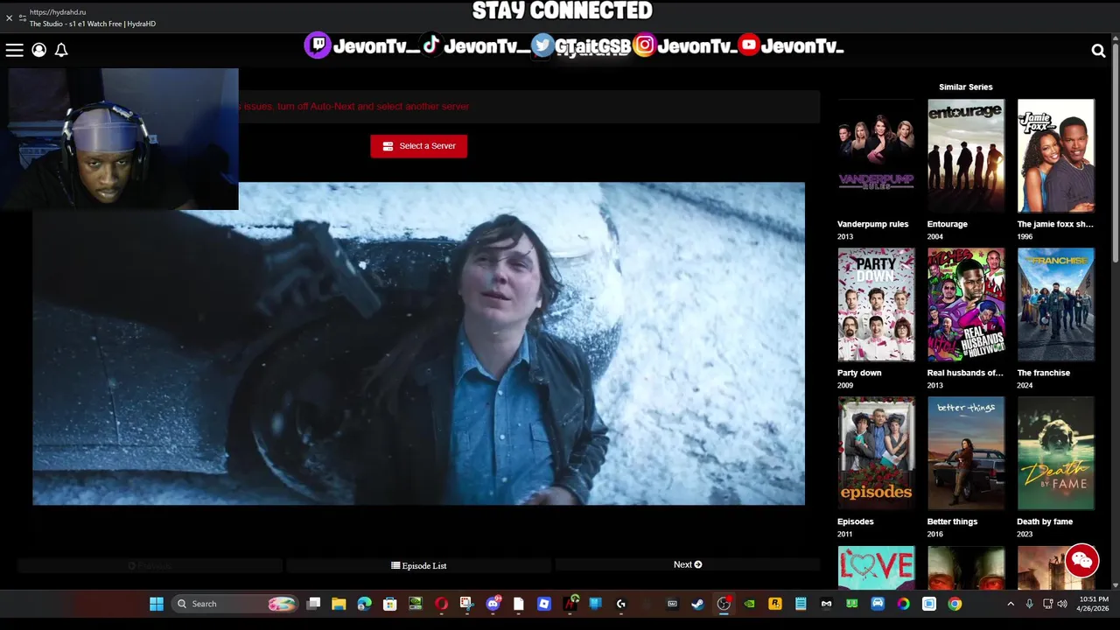Open Microsoft Store from the taskbar
Viewport: 1120px width, 630px height.
point(389,604)
